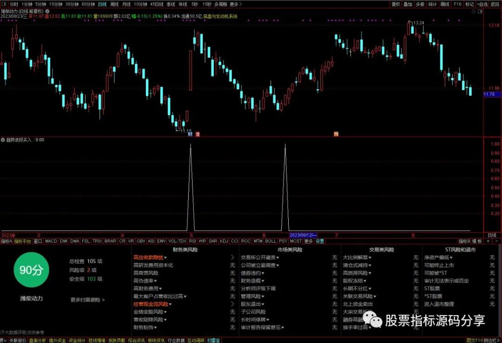Select the 60分钟 period tab
Screen dimensions: 502x343
88,4
